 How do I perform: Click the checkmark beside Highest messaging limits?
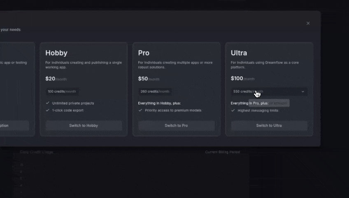[233, 111]
